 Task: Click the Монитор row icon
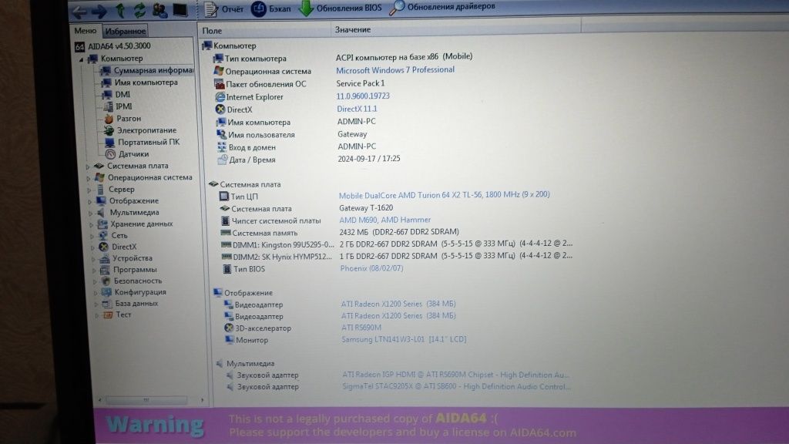point(230,340)
